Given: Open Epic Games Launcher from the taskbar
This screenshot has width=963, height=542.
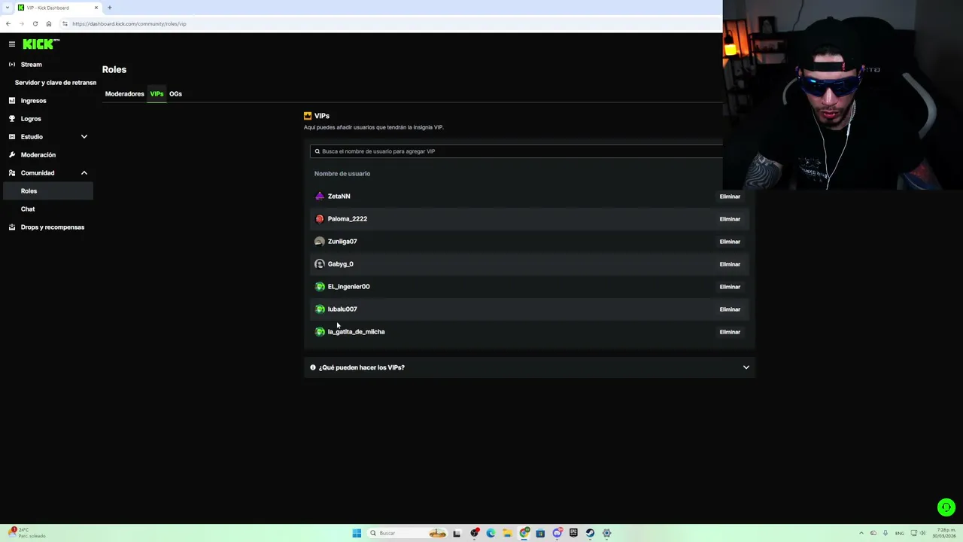Looking at the screenshot, I should click(573, 533).
